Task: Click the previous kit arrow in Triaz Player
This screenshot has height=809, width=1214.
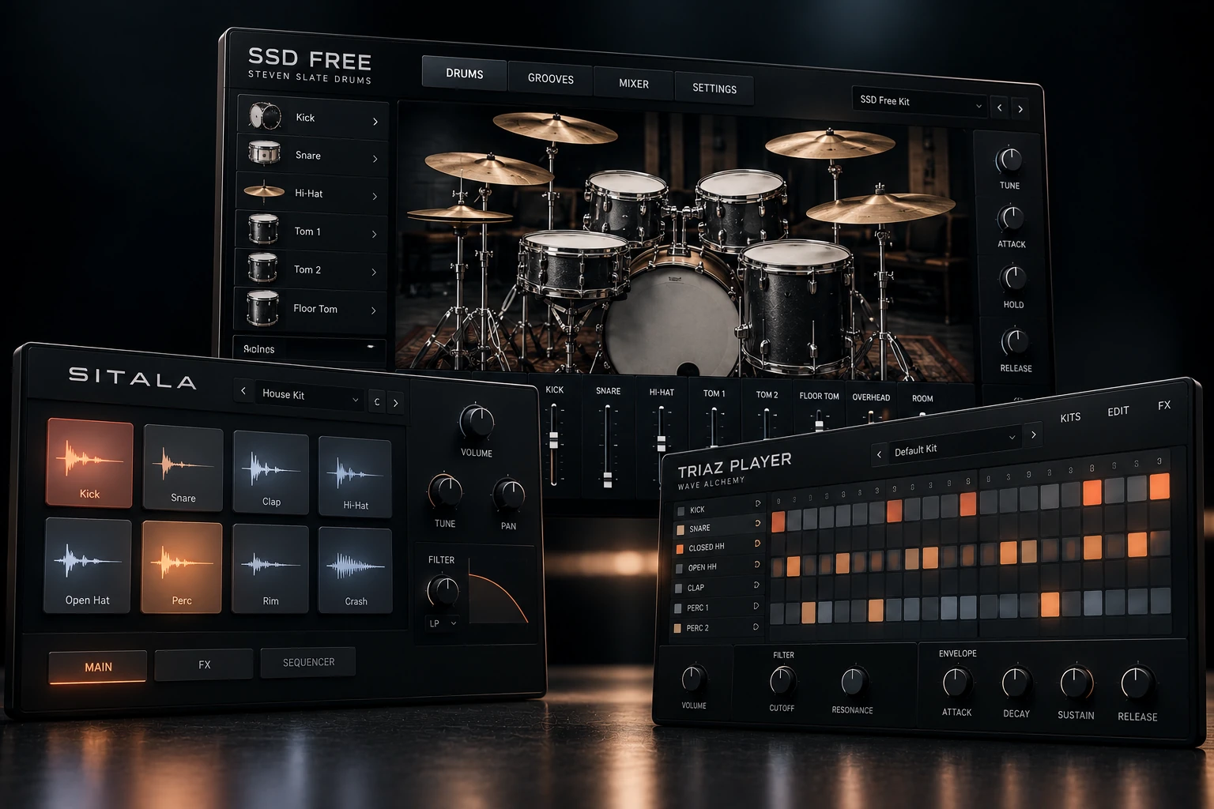Action: [x=879, y=454]
